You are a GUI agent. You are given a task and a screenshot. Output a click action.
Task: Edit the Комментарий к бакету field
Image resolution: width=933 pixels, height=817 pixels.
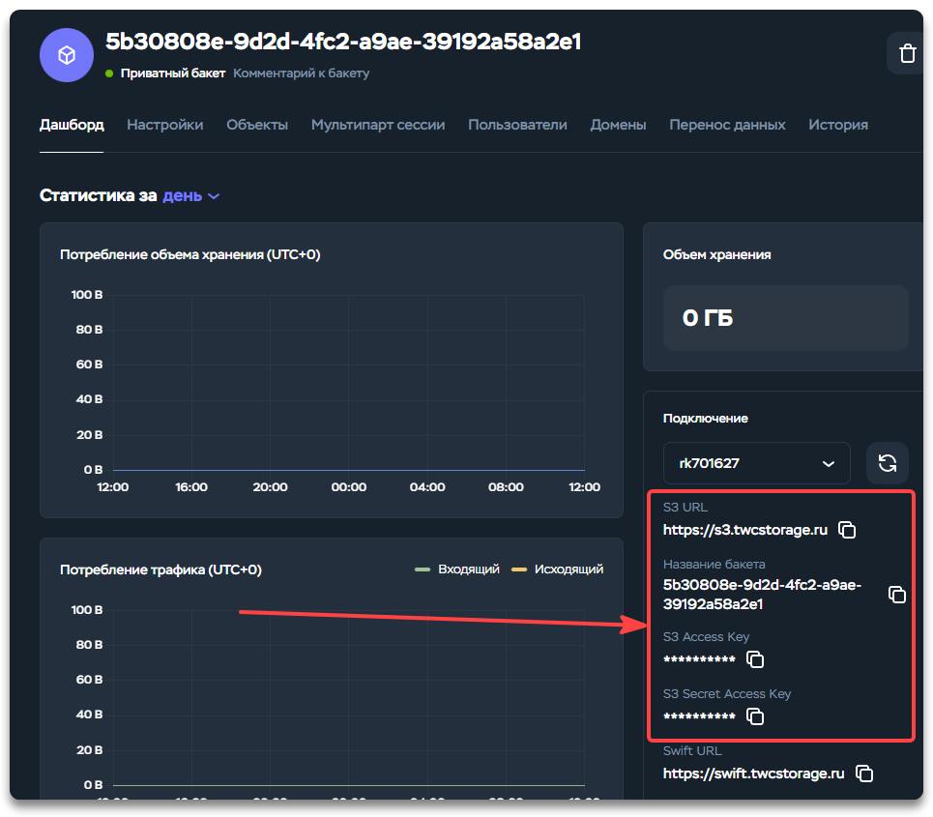[301, 73]
